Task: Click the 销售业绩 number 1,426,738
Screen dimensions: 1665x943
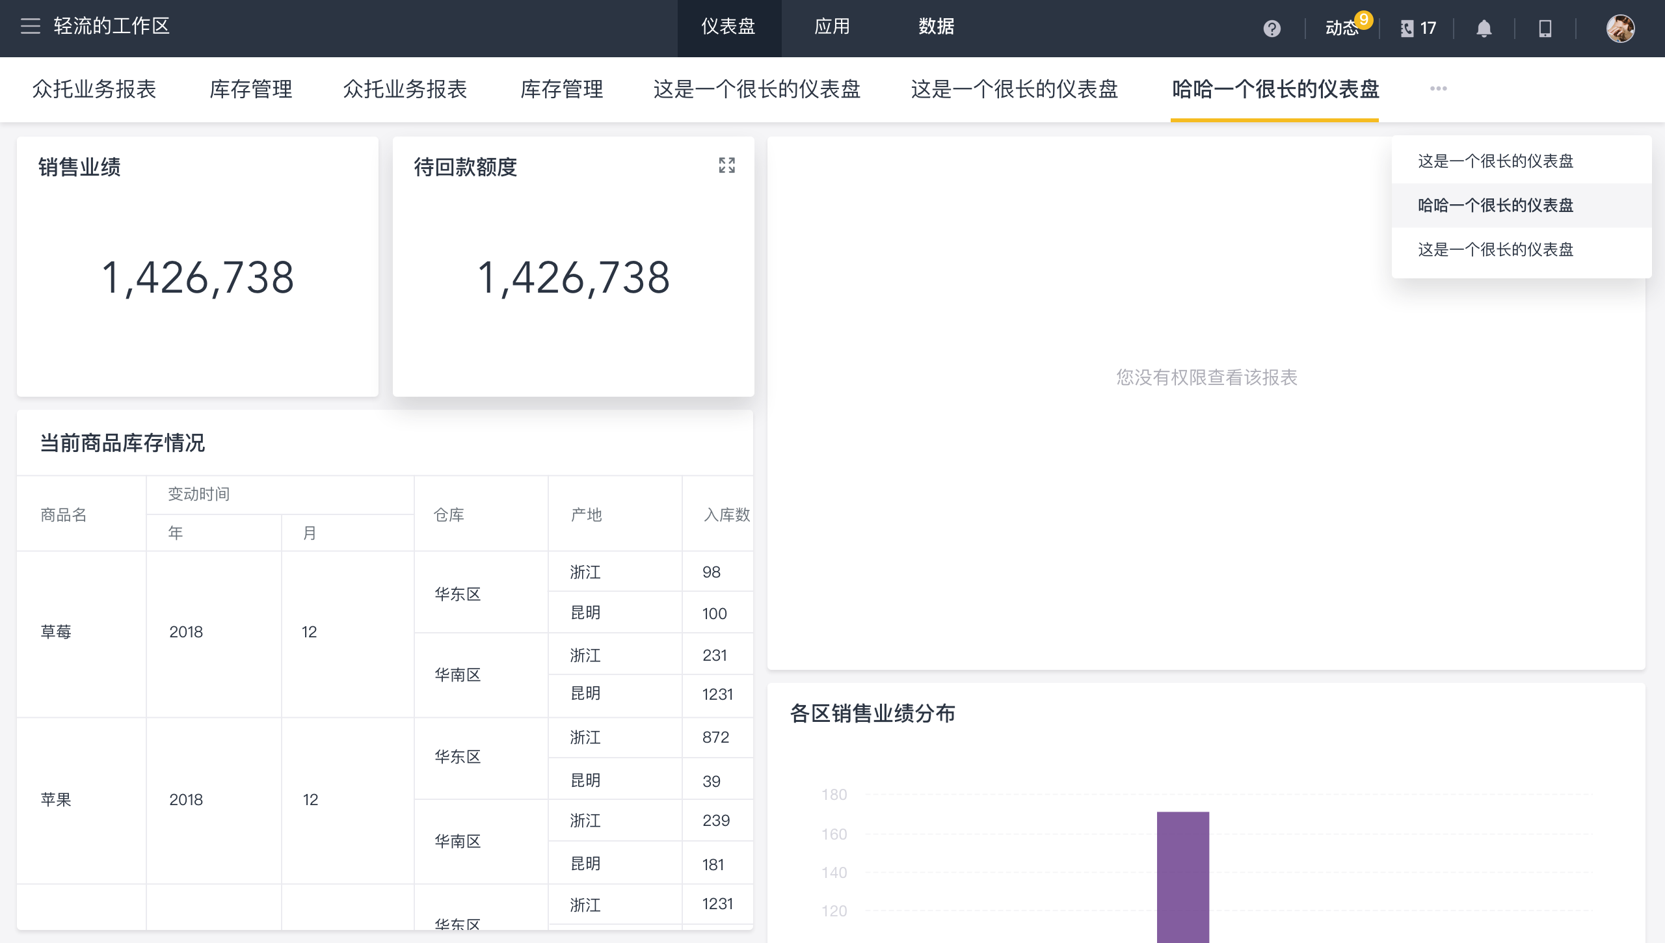Action: [198, 278]
